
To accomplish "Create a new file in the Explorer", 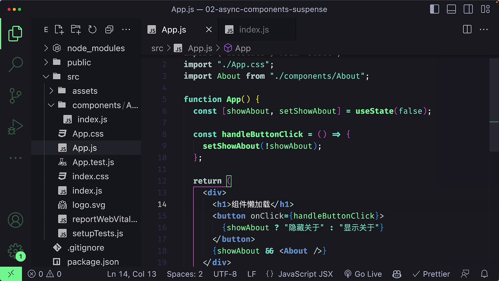I will pos(59,29).
